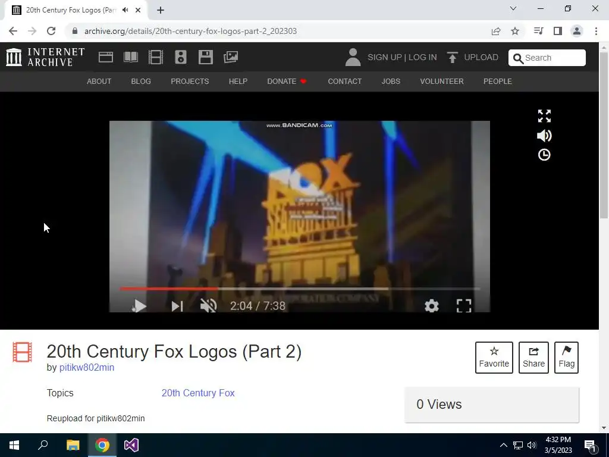Open File Explorer from taskbar
This screenshot has height=457, width=609.
tap(73, 445)
